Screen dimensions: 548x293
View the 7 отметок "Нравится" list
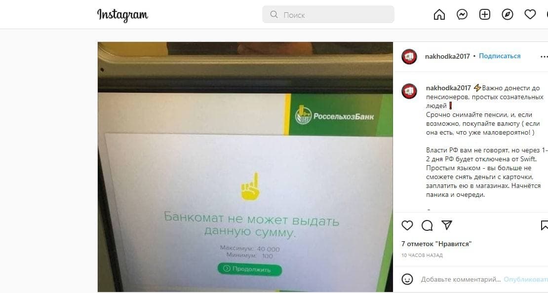tap(436, 244)
